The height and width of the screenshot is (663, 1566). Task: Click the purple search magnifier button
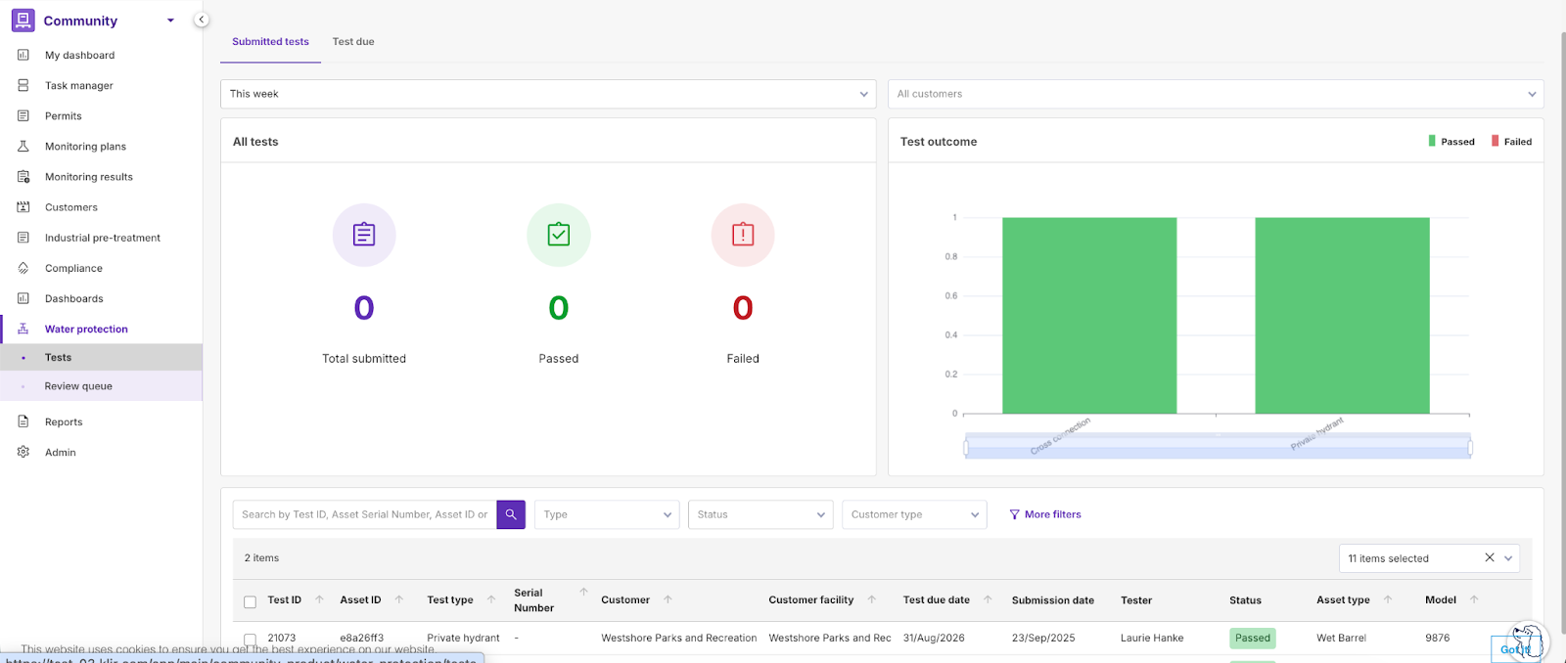coord(511,514)
